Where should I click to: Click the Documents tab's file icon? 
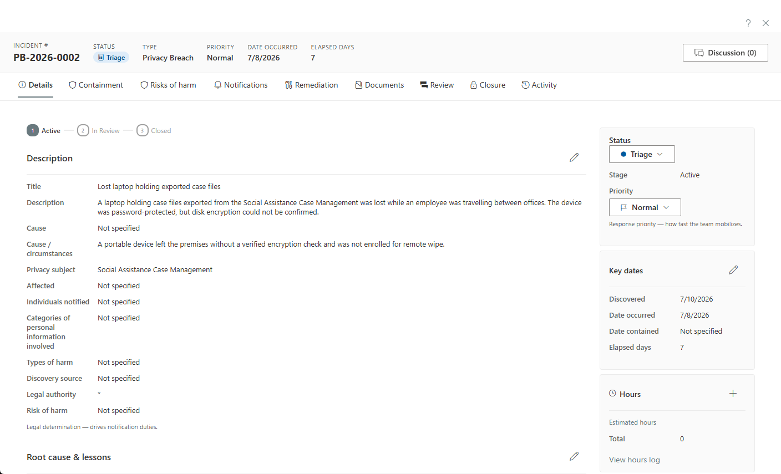[x=359, y=85]
